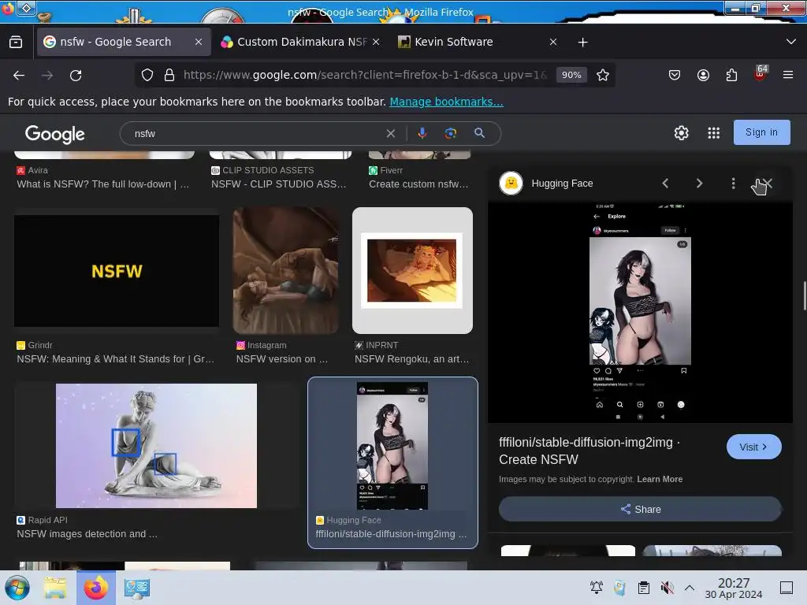Open the INPRNT Rengoku thumbnail
The height and width of the screenshot is (605, 807).
[x=412, y=271]
